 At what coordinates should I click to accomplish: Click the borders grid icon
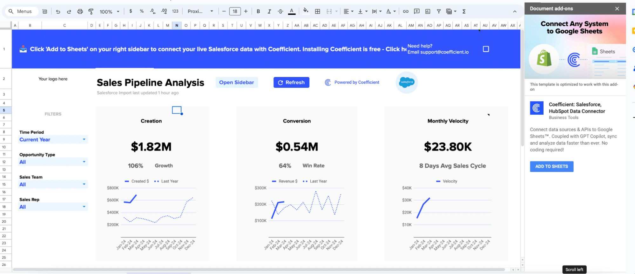(x=317, y=11)
